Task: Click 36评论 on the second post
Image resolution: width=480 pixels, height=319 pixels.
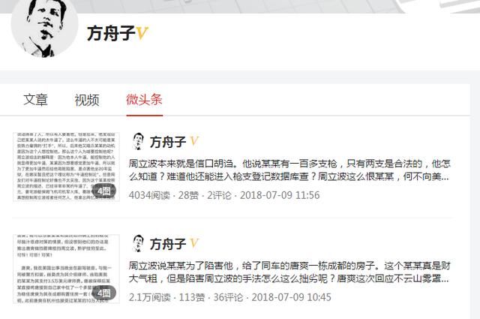Action: pyautogui.click(x=228, y=297)
